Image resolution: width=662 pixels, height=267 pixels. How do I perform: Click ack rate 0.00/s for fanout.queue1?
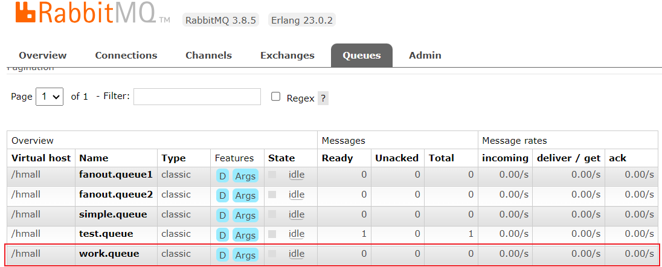(x=639, y=175)
